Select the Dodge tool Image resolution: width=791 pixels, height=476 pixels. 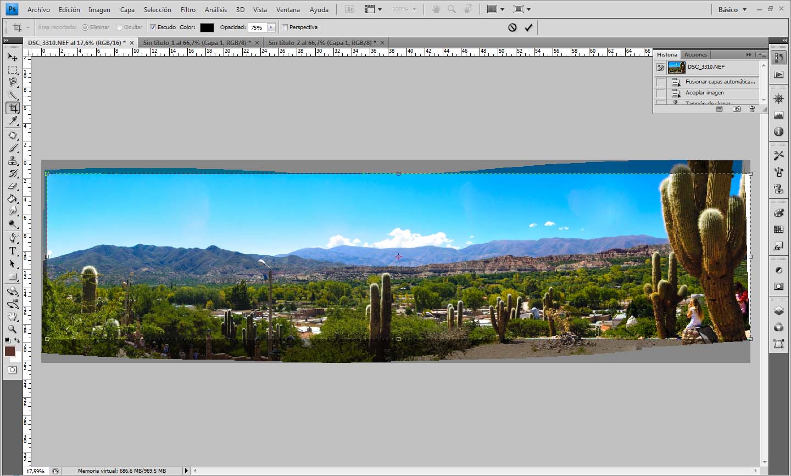tap(13, 224)
